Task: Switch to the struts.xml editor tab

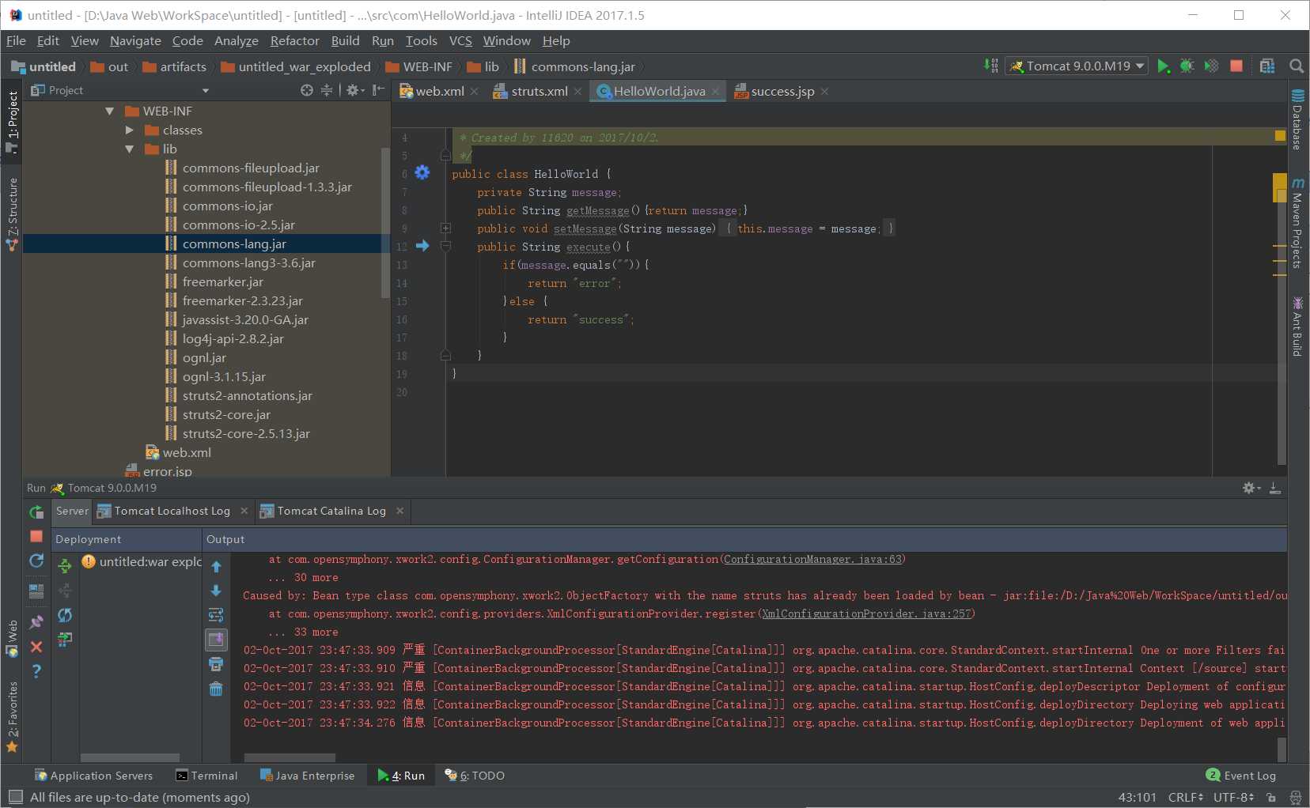Action: (x=539, y=91)
